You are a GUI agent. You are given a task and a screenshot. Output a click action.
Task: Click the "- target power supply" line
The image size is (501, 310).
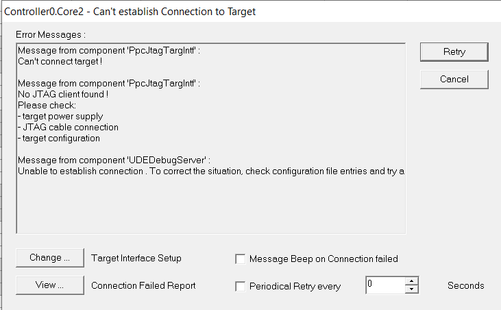point(63,116)
